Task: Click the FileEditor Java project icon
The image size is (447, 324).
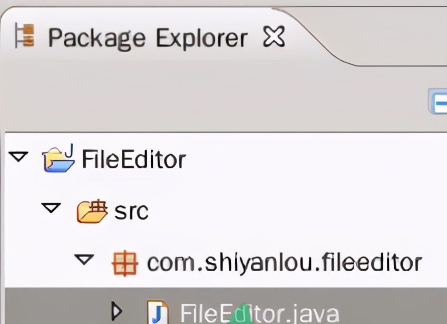Action: (58, 159)
